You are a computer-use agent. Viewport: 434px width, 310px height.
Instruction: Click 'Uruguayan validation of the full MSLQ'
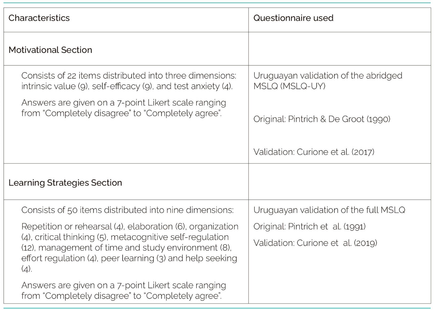point(329,210)
